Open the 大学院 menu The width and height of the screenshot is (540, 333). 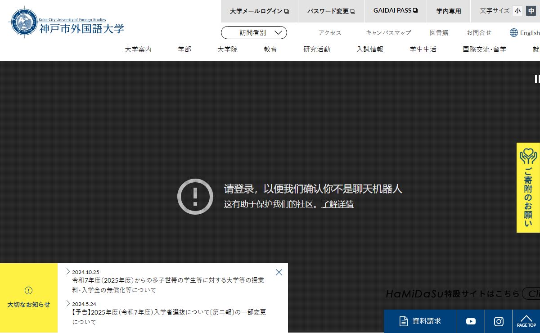(227, 49)
